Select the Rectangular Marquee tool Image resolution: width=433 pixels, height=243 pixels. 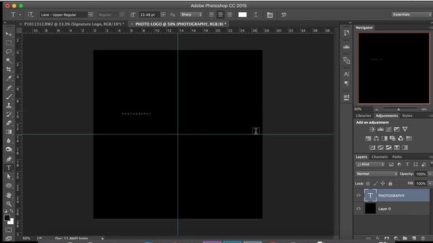[x=9, y=43]
